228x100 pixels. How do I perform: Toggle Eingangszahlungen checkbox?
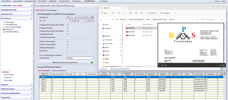pos(68,28)
